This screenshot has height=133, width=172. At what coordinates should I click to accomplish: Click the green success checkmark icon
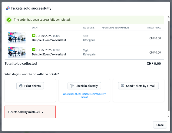tap(9, 20)
